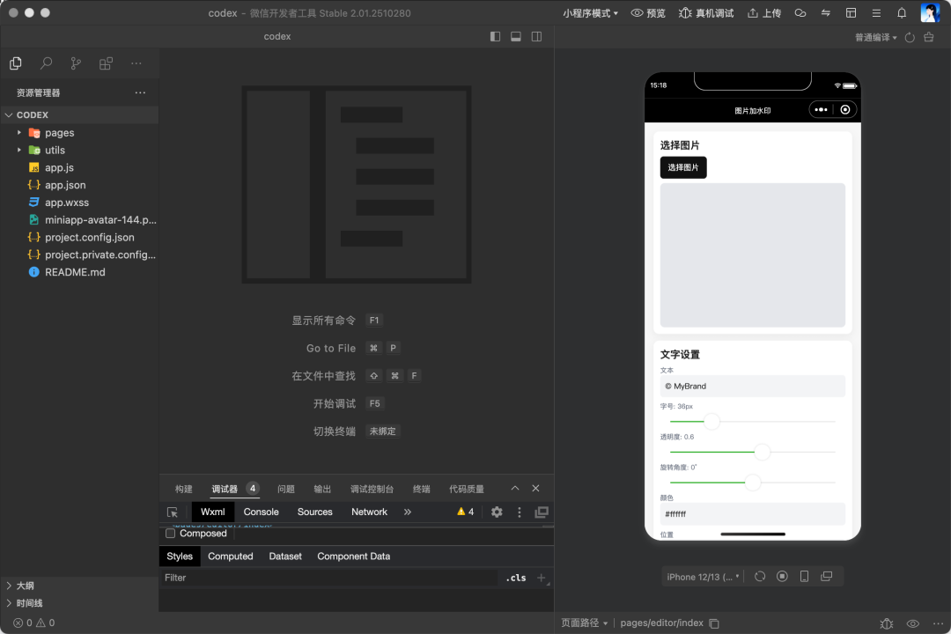Add a new class with the .cls button
951x634 pixels.
(516, 578)
